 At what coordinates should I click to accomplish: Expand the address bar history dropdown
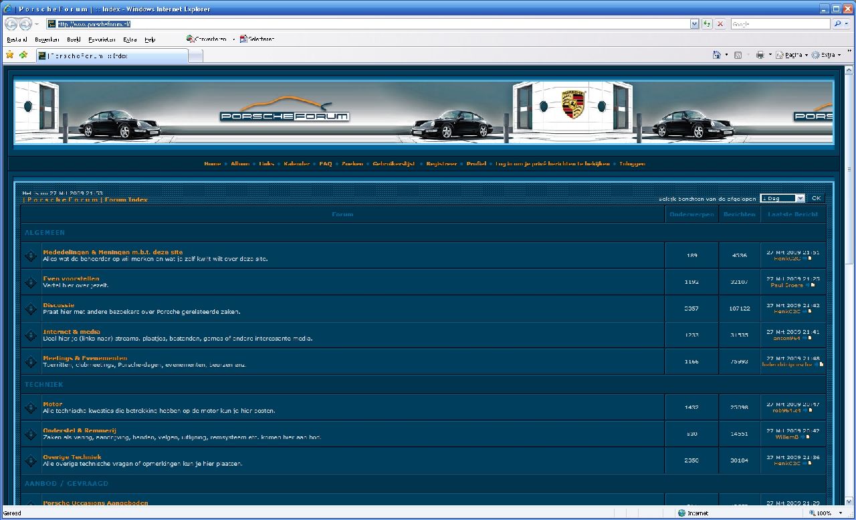694,24
